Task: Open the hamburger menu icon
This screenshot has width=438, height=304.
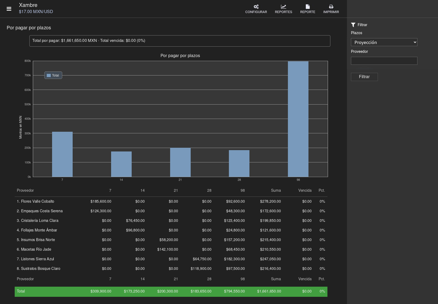Action: pyautogui.click(x=9, y=9)
